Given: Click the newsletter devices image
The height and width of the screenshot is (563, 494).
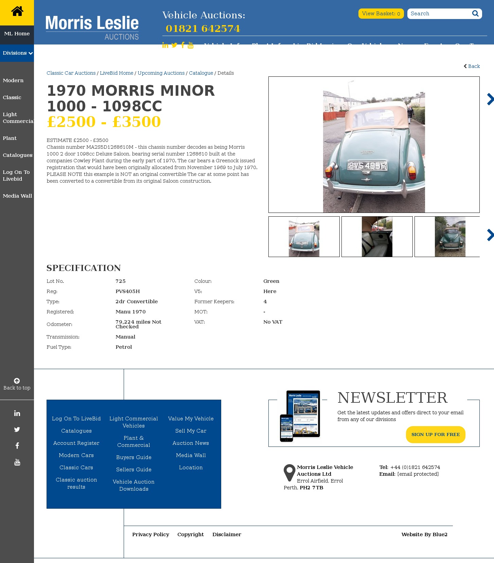Looking at the screenshot, I should [300, 416].
